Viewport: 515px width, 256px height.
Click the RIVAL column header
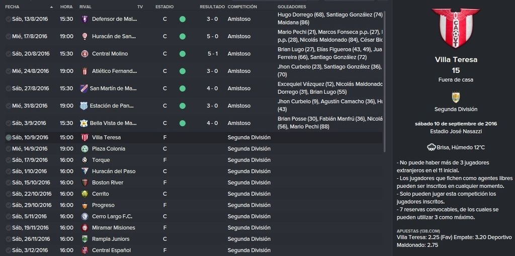tap(85, 7)
